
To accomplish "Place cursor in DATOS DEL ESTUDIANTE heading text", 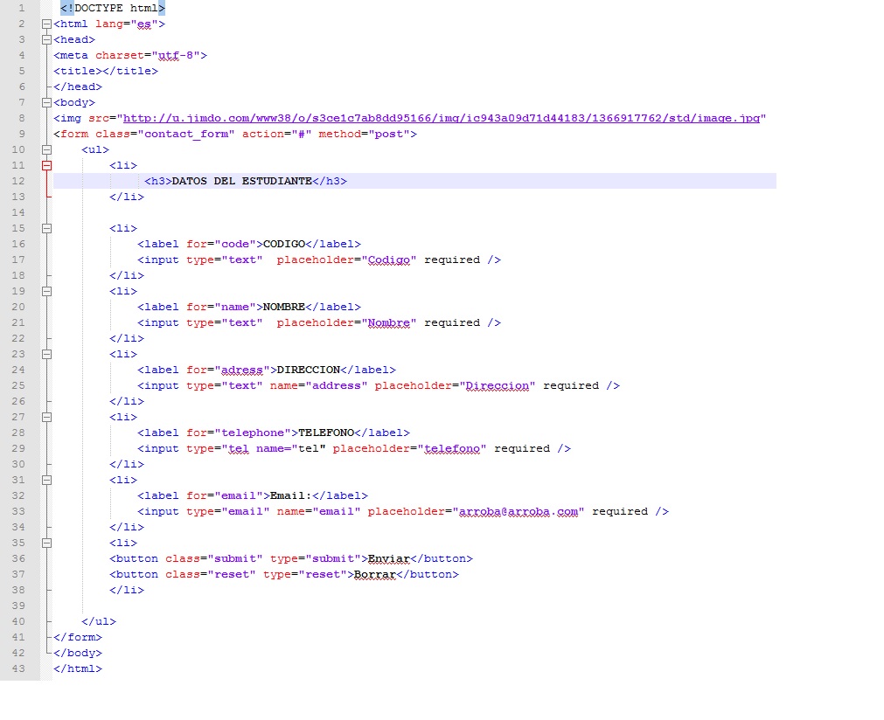I will (x=241, y=181).
